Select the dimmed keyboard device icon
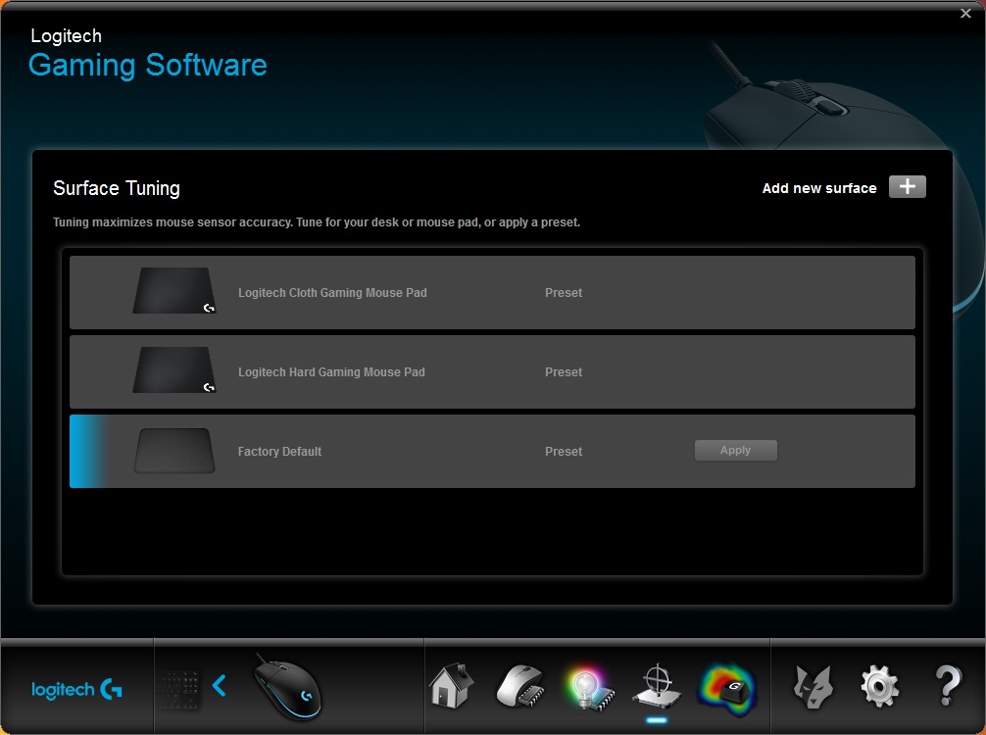The width and height of the screenshot is (986, 735). (x=179, y=689)
